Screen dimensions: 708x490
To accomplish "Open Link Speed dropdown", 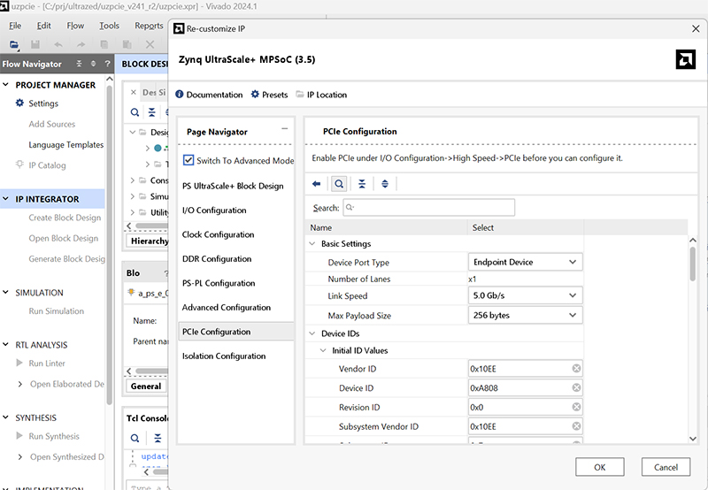I will click(573, 296).
